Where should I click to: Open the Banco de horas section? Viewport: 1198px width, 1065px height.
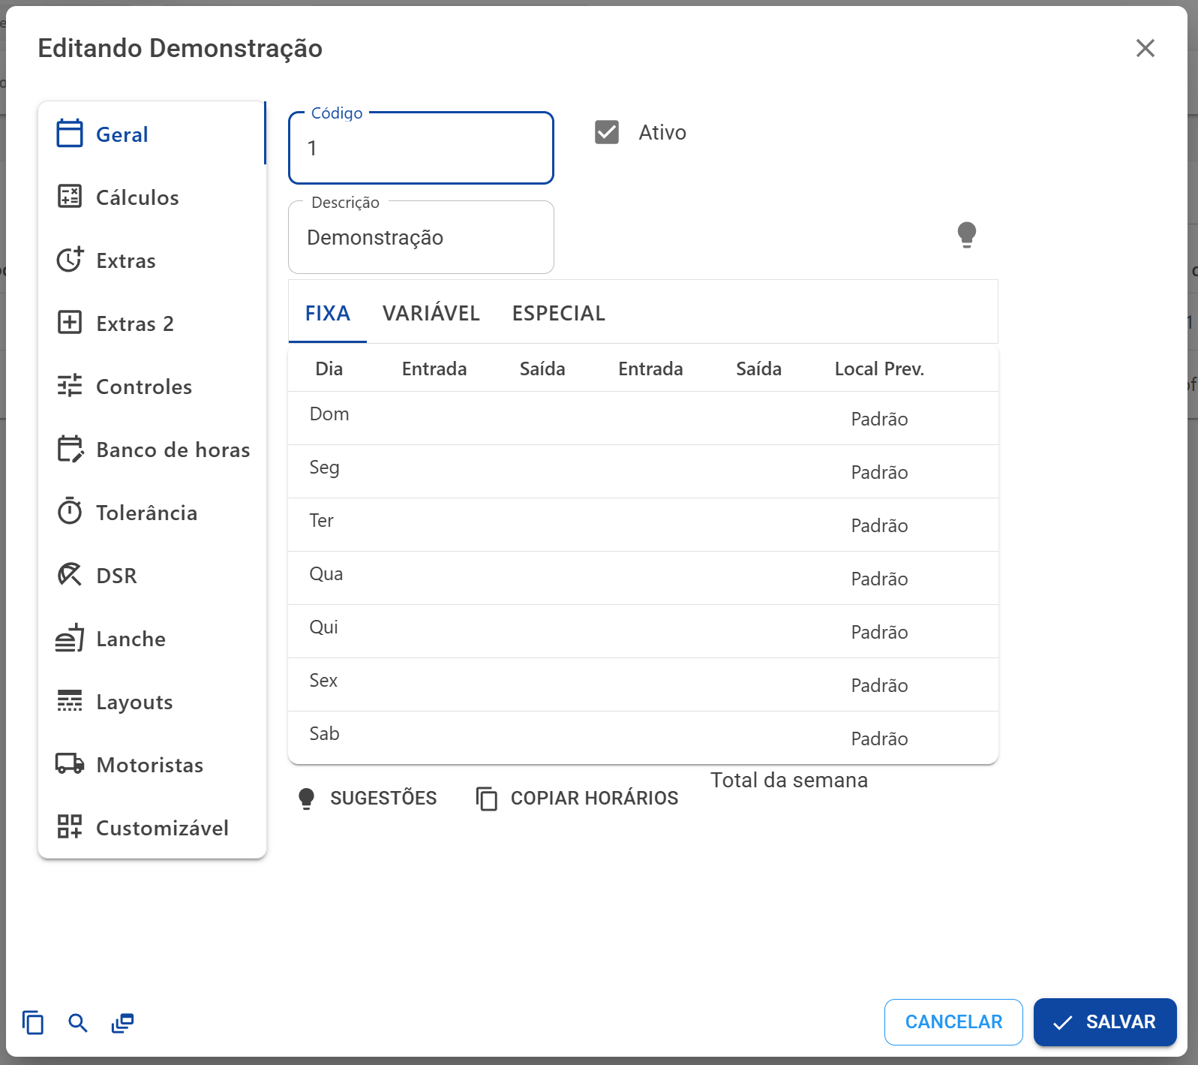[152, 449]
